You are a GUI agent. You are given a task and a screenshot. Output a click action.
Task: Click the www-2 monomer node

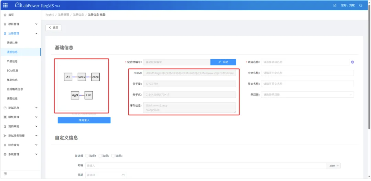coord(82,77)
